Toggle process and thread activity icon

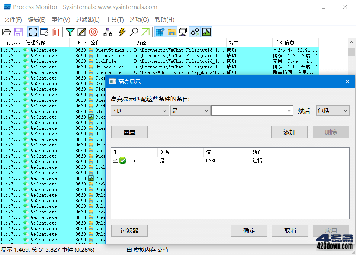(195, 32)
